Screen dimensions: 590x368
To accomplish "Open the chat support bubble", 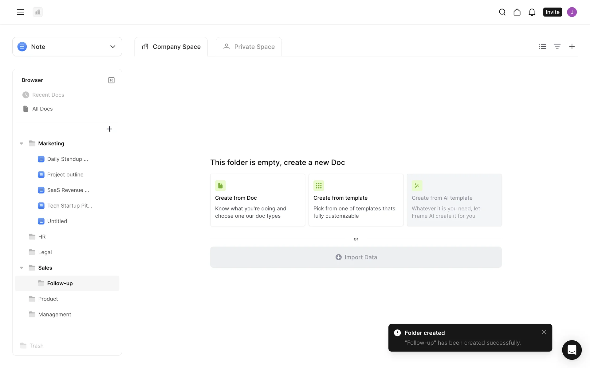I will [572, 350].
